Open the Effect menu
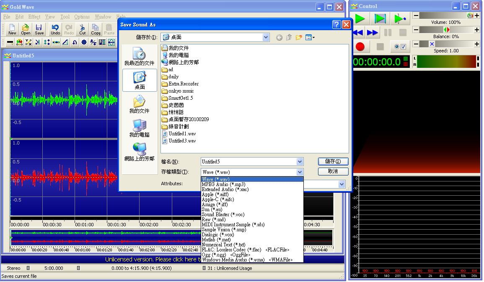 34,17
